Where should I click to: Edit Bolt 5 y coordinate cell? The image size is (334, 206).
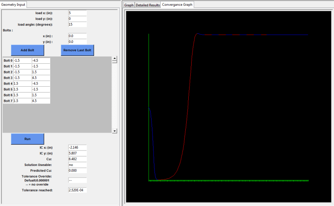click(41, 89)
